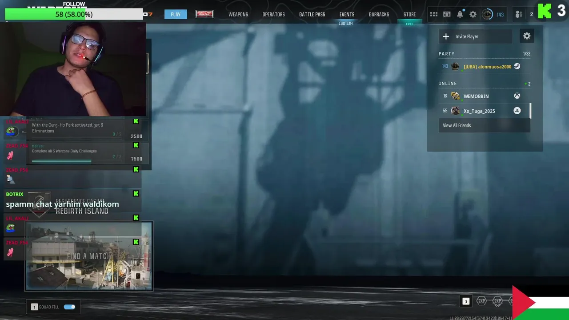Open the STORE tab

click(x=409, y=15)
